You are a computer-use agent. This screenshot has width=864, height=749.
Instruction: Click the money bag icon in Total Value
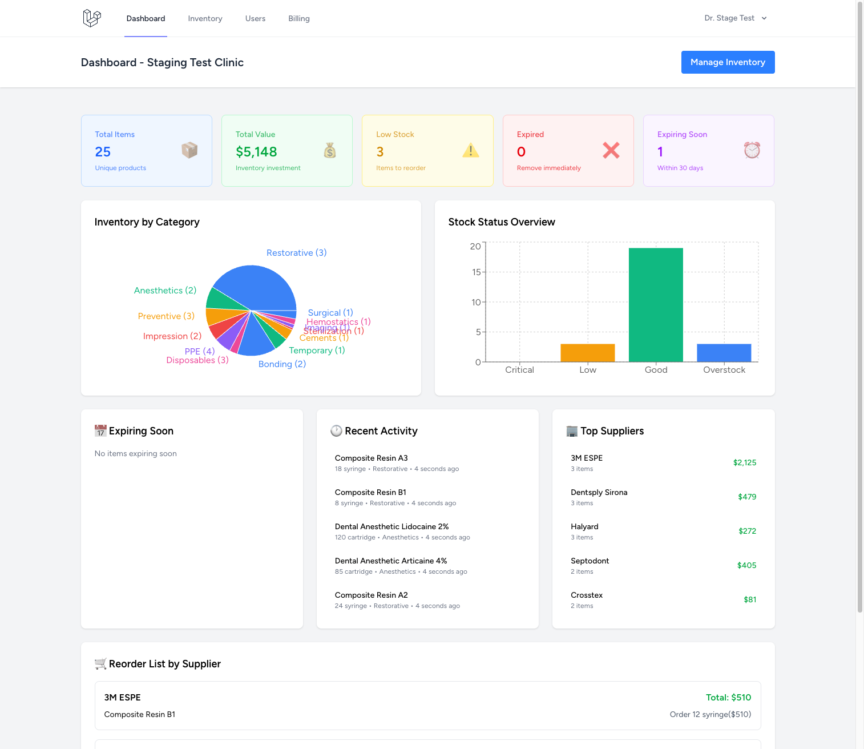330,150
